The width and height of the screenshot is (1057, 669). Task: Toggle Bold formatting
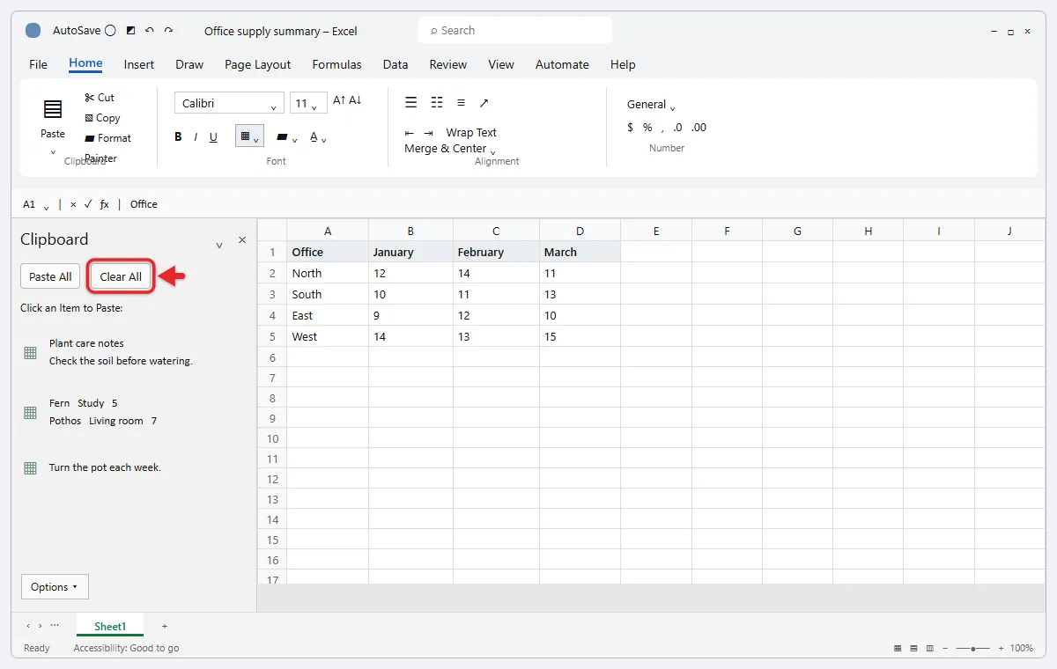tap(178, 137)
